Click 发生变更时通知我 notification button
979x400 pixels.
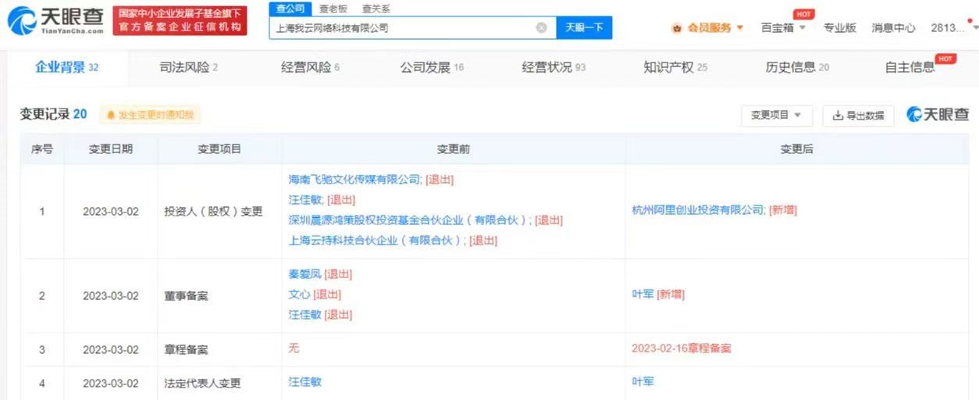click(x=150, y=115)
